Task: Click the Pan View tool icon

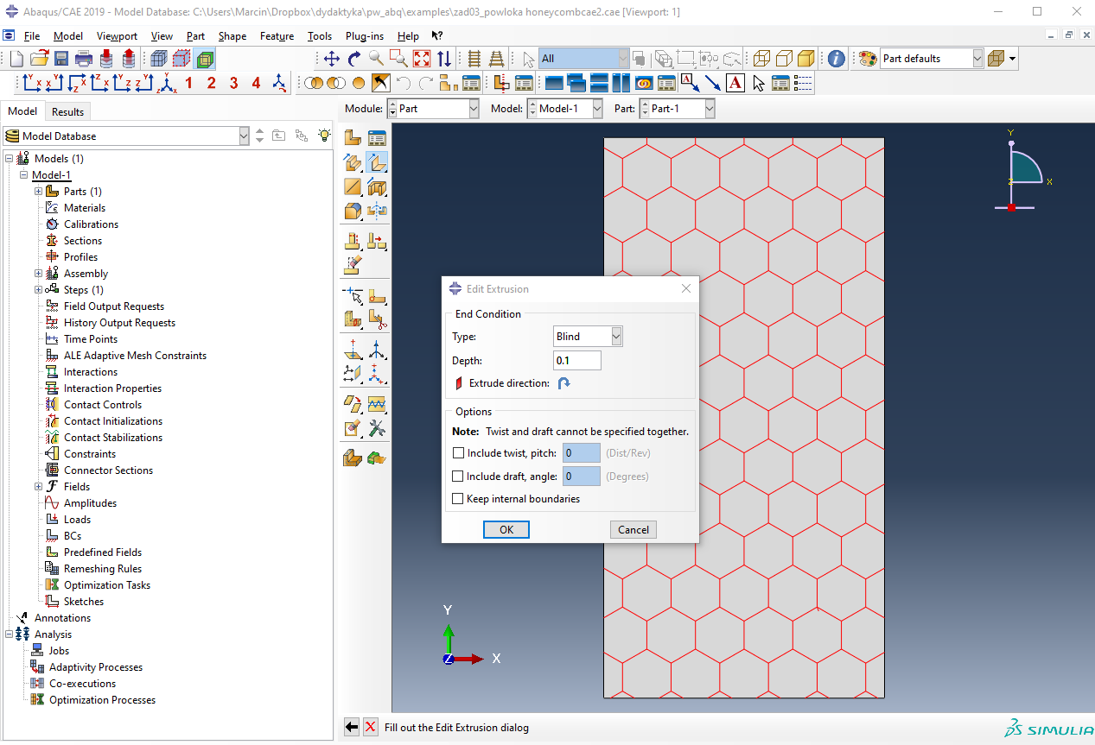Action: coord(331,59)
